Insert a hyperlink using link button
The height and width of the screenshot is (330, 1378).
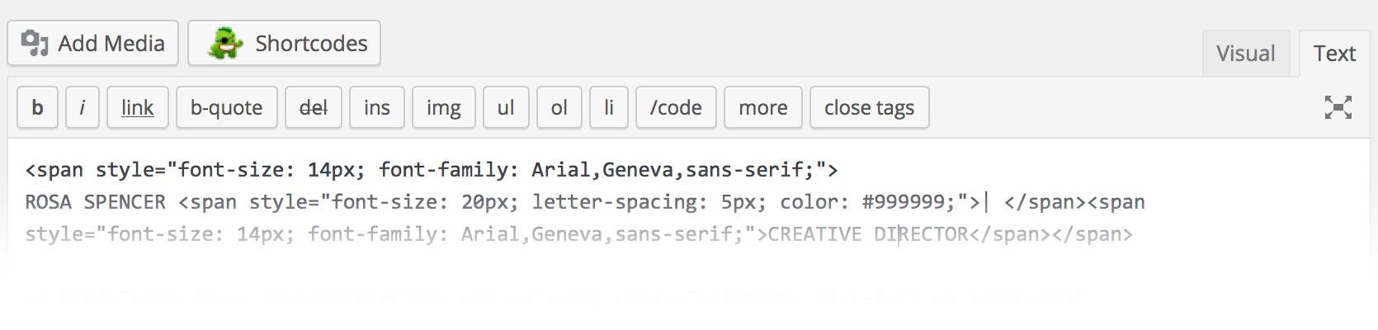138,107
